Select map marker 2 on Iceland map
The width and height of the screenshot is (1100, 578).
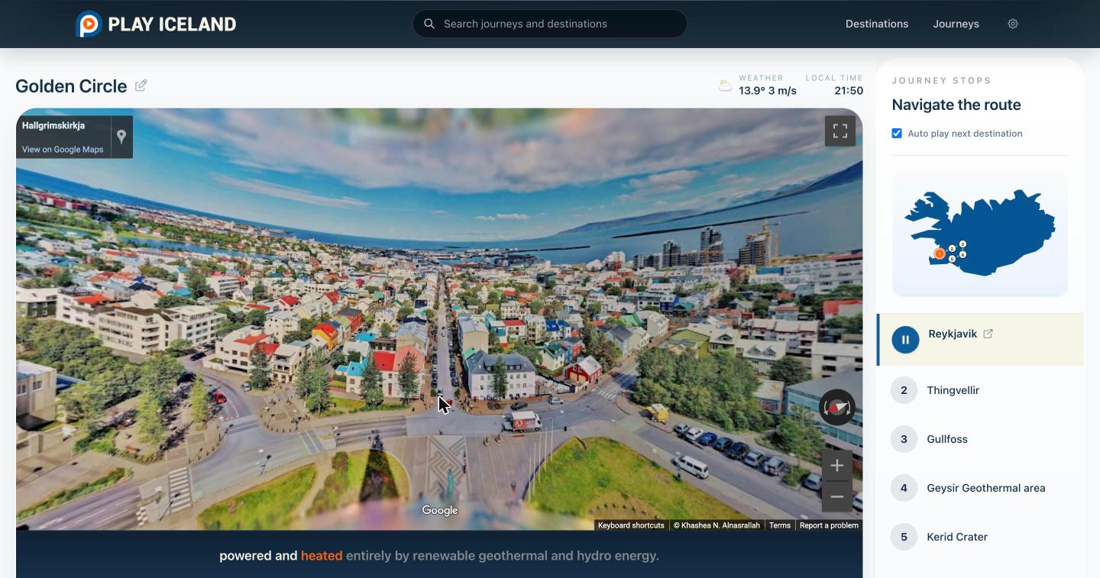coord(952,248)
